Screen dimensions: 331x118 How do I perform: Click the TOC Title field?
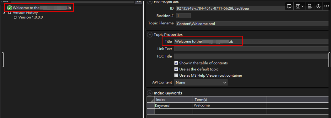click(x=251, y=56)
